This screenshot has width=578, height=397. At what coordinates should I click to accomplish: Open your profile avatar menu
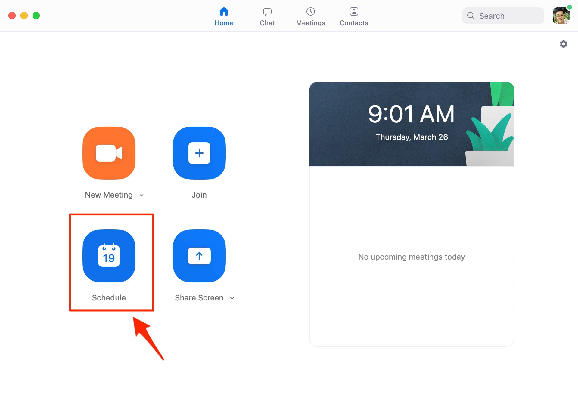[561, 16]
